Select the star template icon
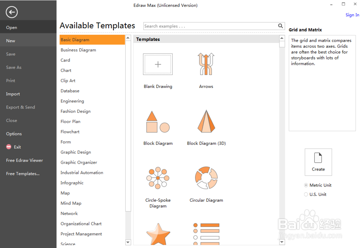 pyautogui.click(x=158, y=234)
